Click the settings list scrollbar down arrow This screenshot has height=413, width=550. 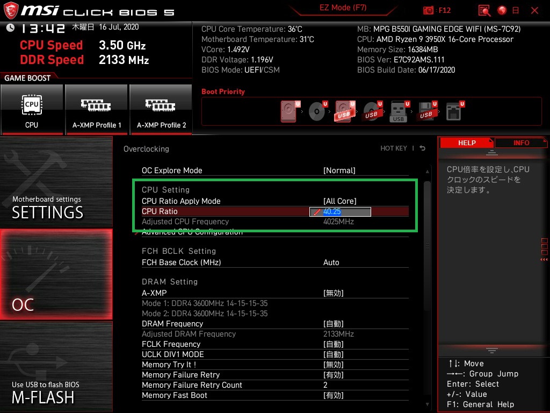(427, 404)
